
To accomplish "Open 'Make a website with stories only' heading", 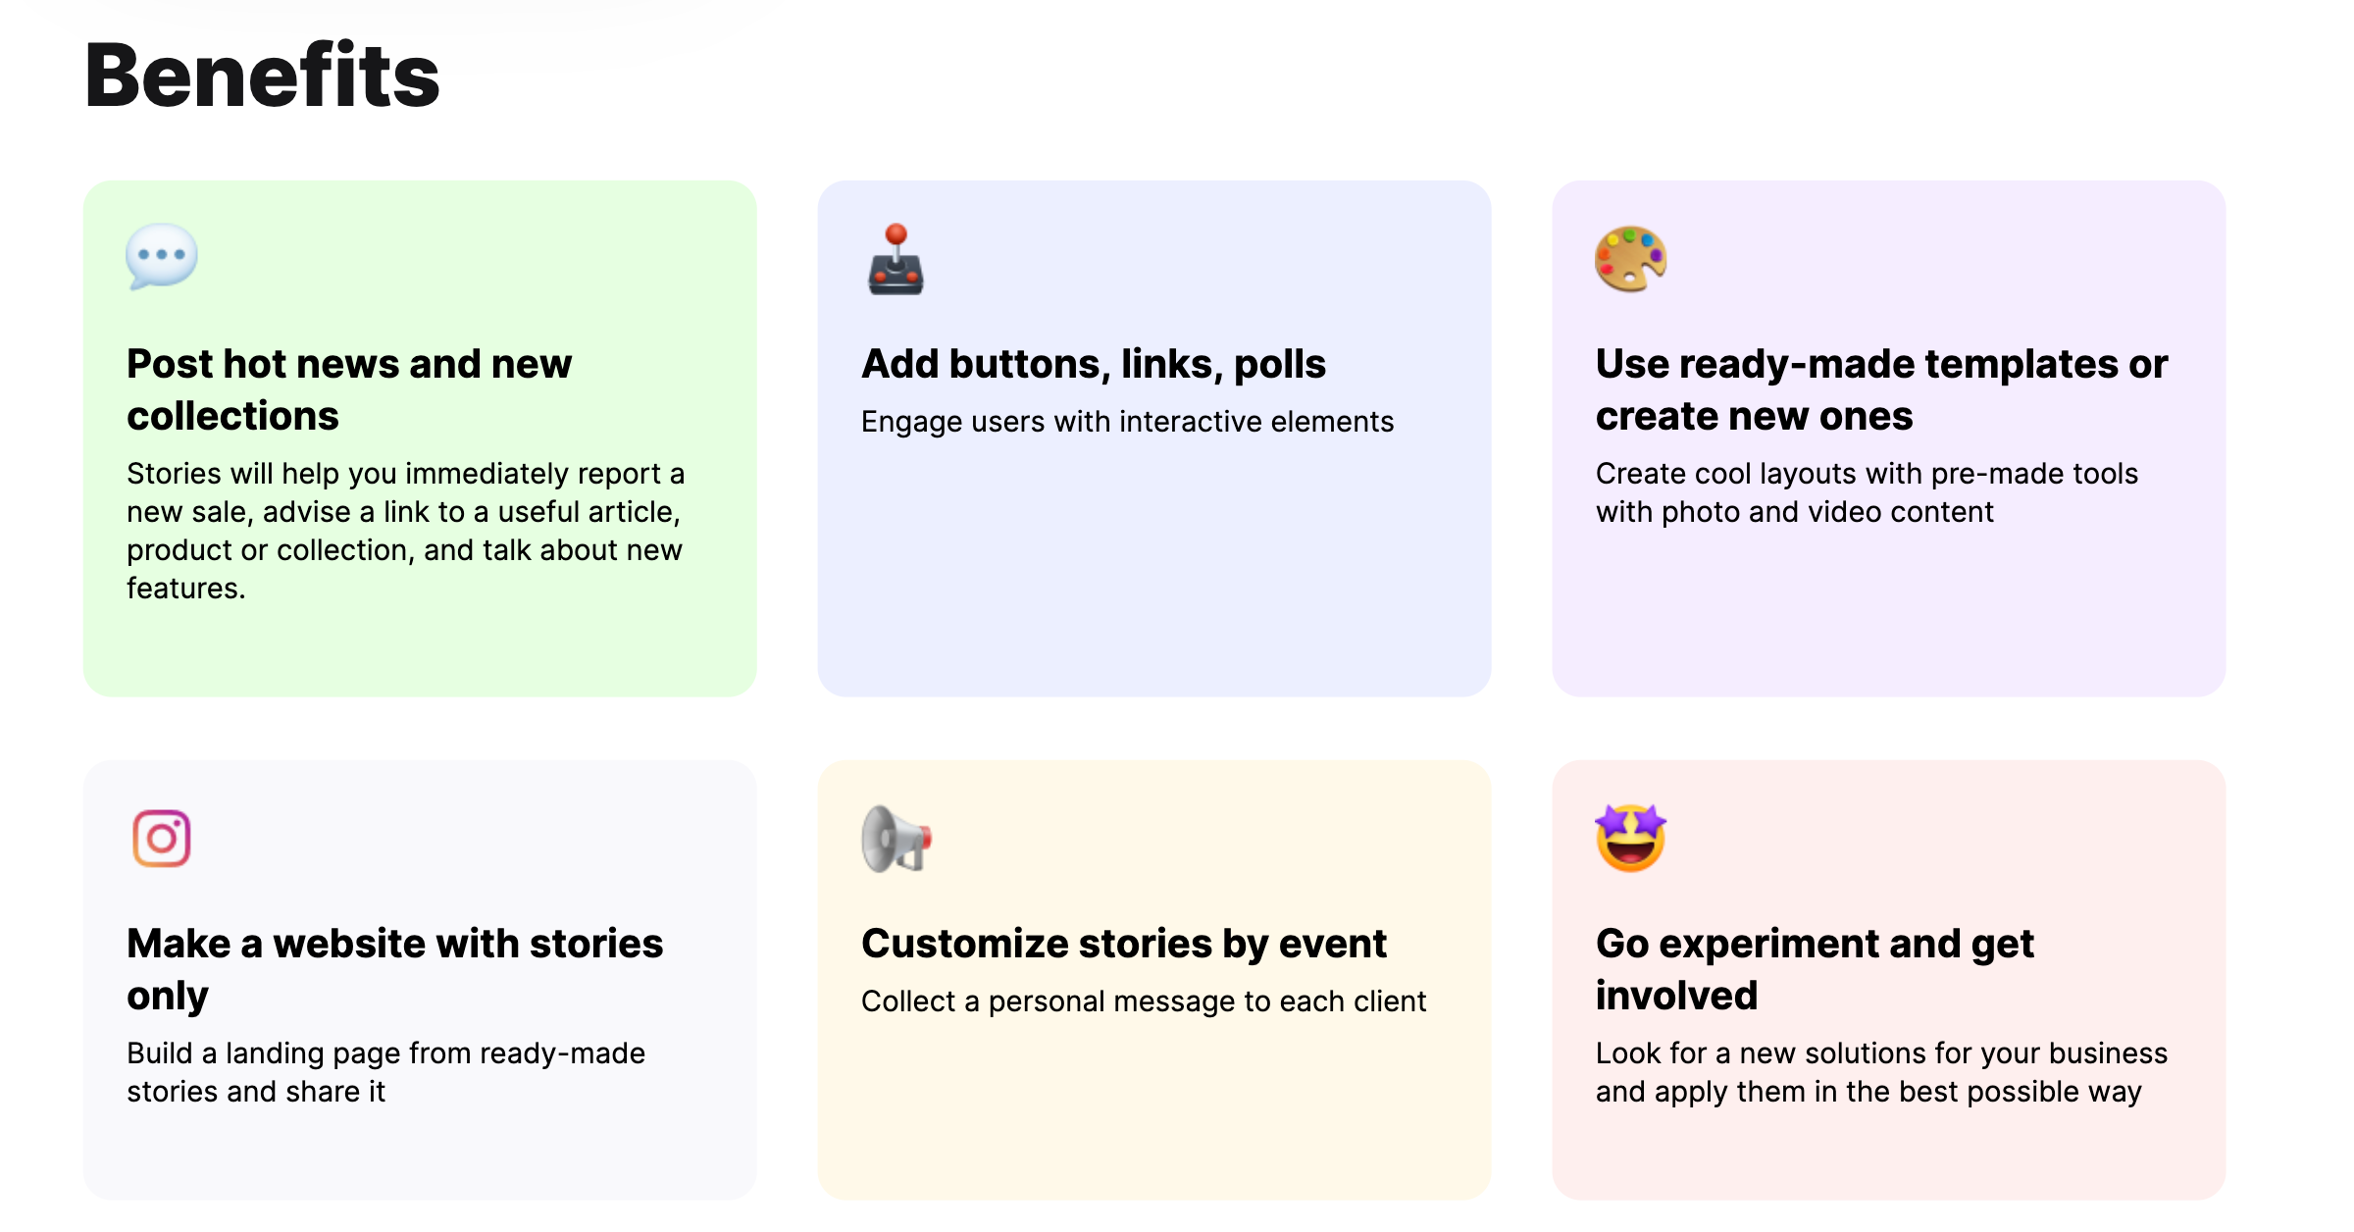I will point(394,968).
